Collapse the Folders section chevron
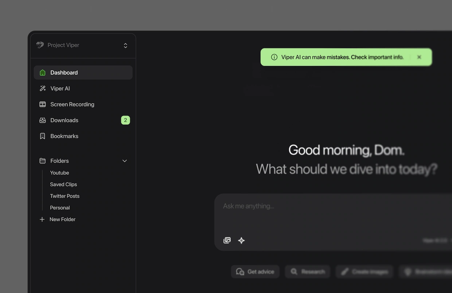 [125, 161]
